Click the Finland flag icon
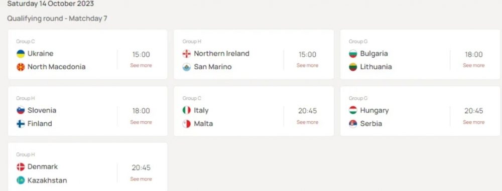The width and height of the screenshot is (502, 191). tap(21, 124)
